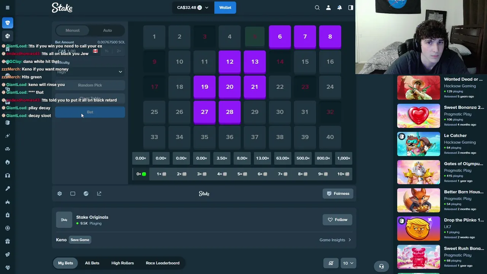The width and height of the screenshot is (487, 274).
Task: Switch to the Auto betting tab
Action: 107,30
